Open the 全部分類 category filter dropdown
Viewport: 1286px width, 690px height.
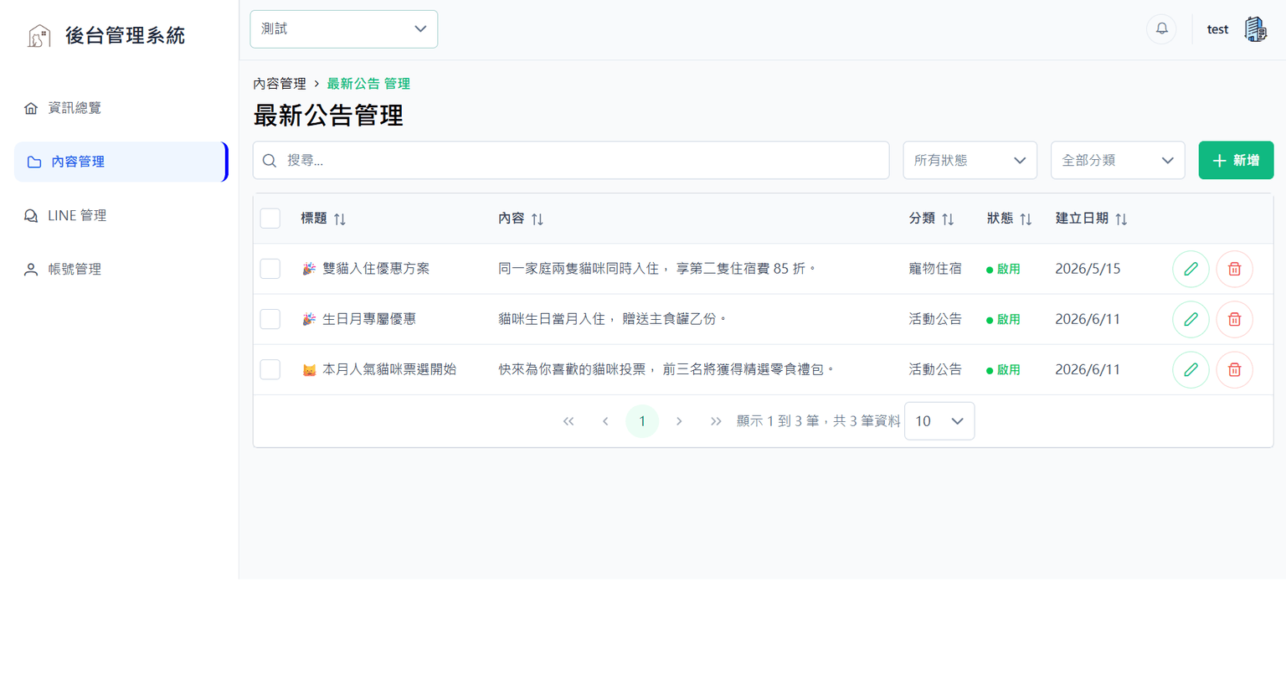pyautogui.click(x=1118, y=160)
